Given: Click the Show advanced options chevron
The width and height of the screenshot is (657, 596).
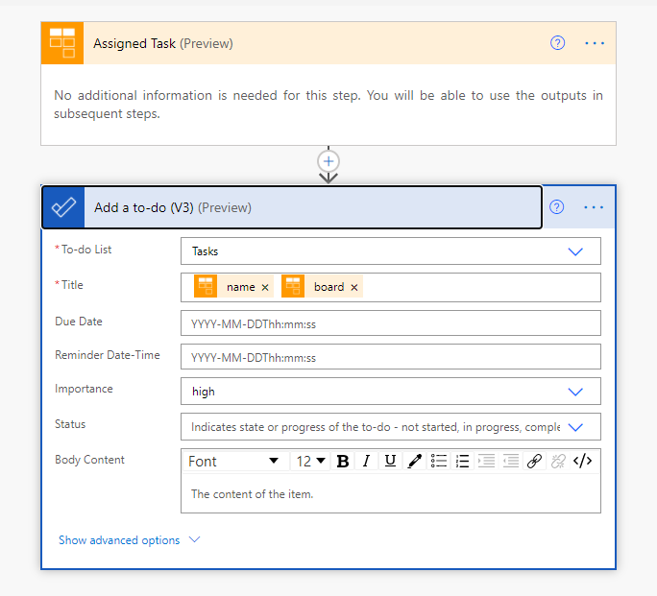Looking at the screenshot, I should [x=194, y=539].
